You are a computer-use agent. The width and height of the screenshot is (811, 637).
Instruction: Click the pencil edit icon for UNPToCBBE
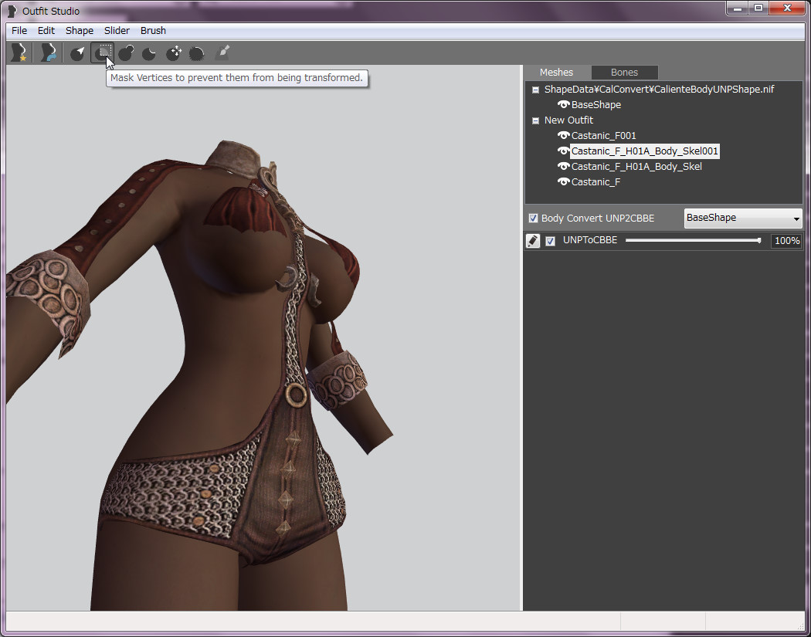(x=533, y=241)
